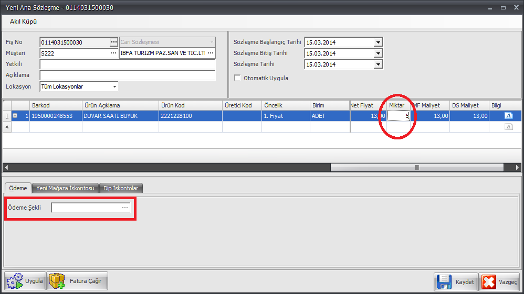Image resolution: width=524 pixels, height=294 pixels.
Task: Sort by the Ürün Açıklama column header
Action: tap(120, 105)
